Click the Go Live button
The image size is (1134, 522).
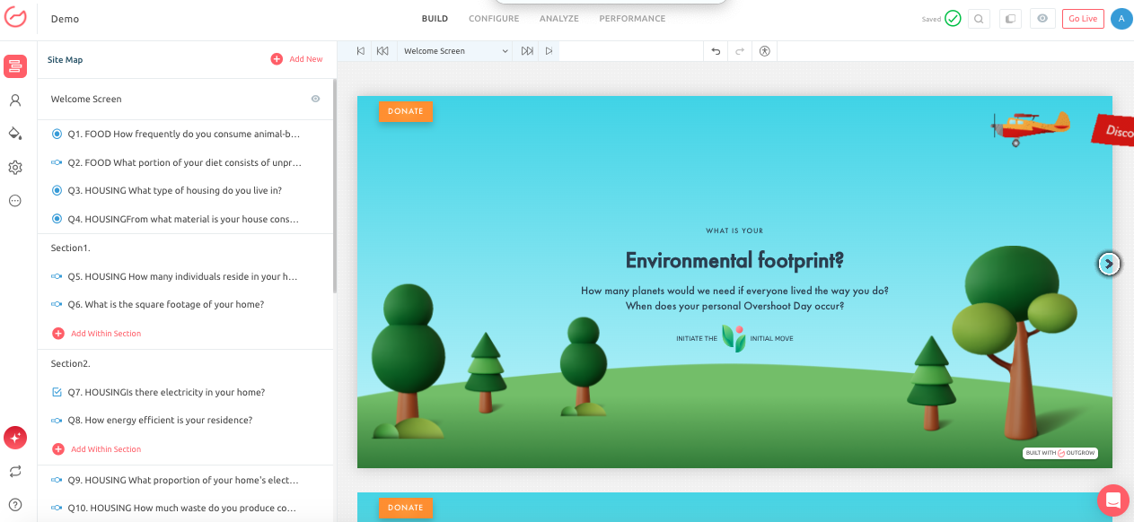[x=1082, y=19]
